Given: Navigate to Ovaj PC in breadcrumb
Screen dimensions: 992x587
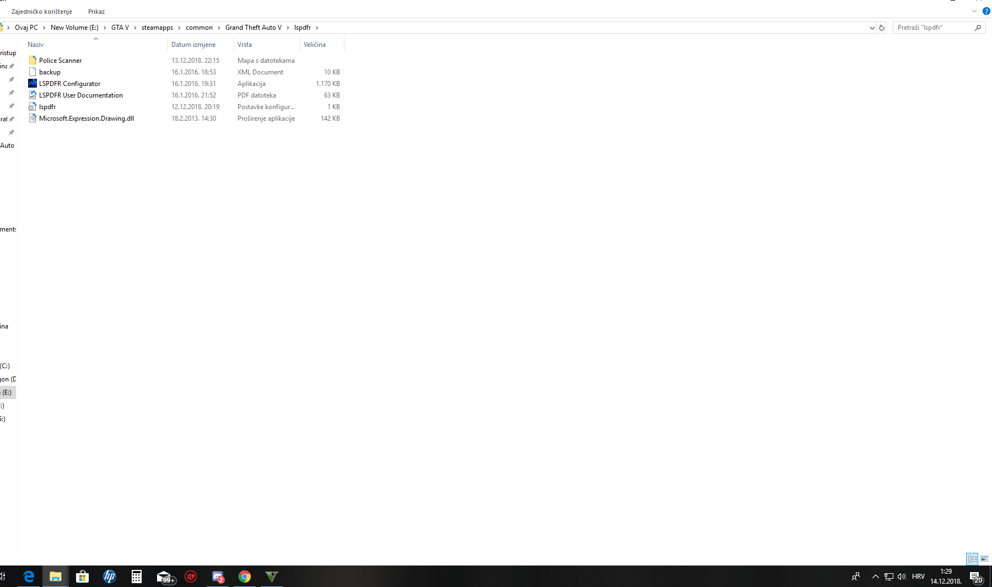Looking at the screenshot, I should point(26,28).
